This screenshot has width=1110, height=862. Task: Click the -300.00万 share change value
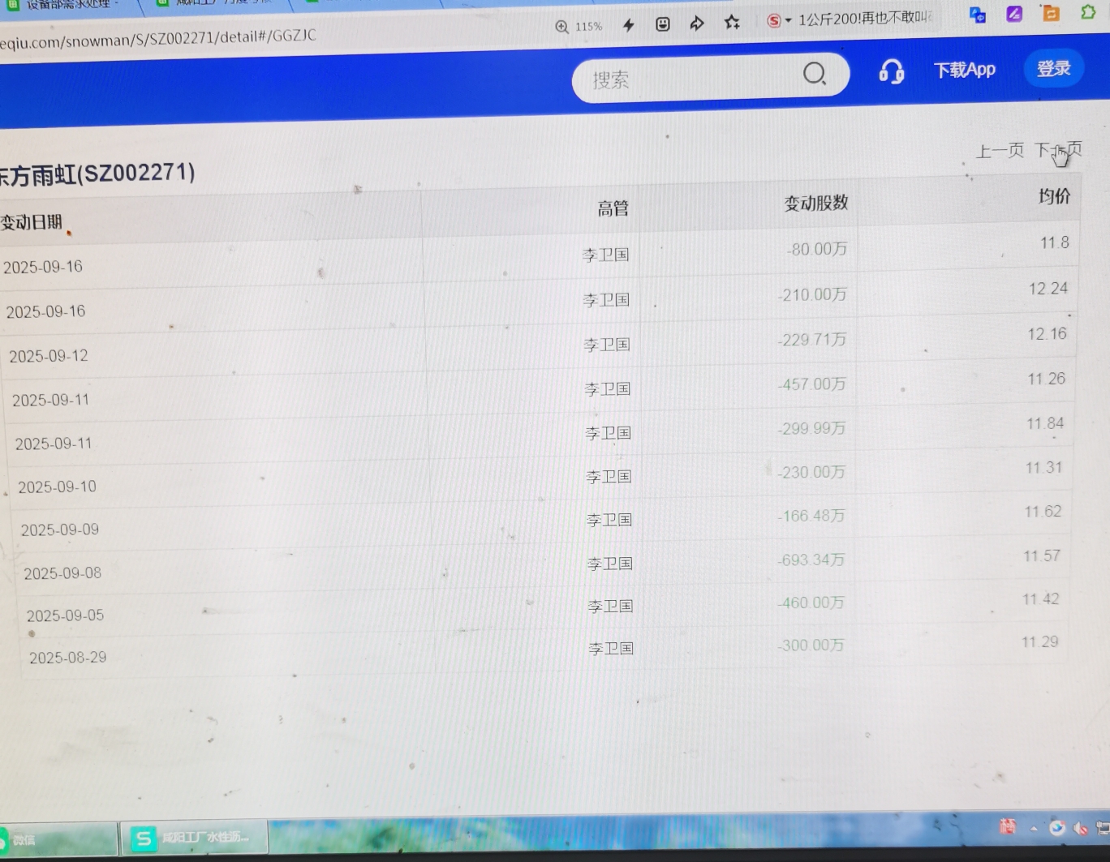(811, 645)
